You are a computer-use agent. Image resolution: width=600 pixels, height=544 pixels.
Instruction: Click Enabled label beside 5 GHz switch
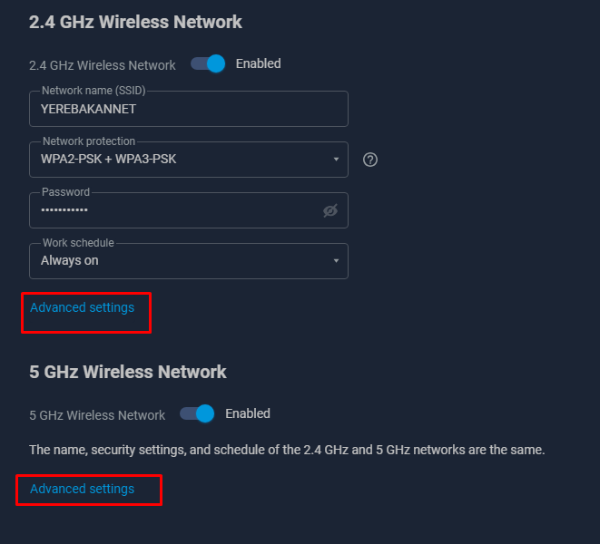(248, 413)
